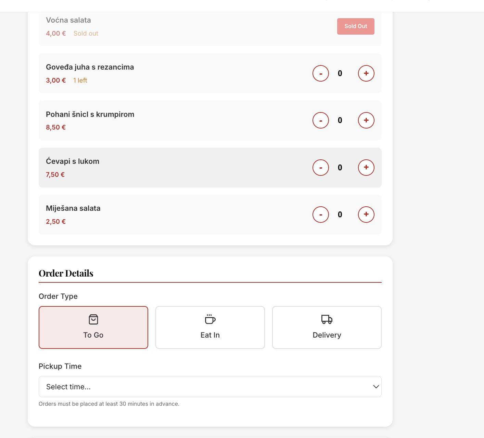484x438 pixels.
Task: Click the Ćevapi s lukom item name
Action: click(73, 161)
